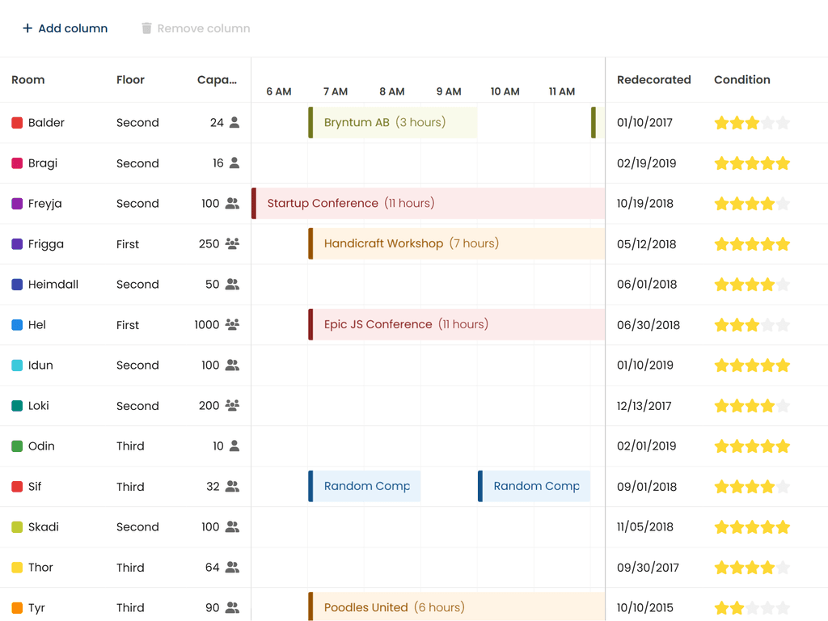
Task: Click the group icon in Hel row
Action: pyautogui.click(x=232, y=325)
